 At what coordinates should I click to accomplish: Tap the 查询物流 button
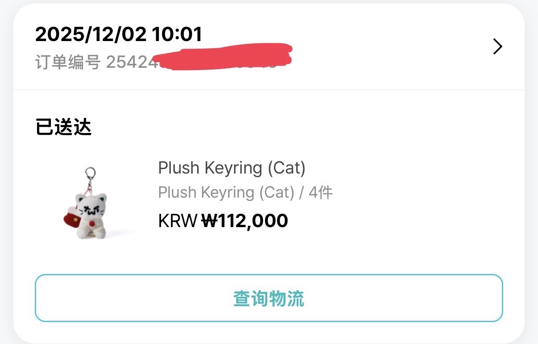pos(269,298)
